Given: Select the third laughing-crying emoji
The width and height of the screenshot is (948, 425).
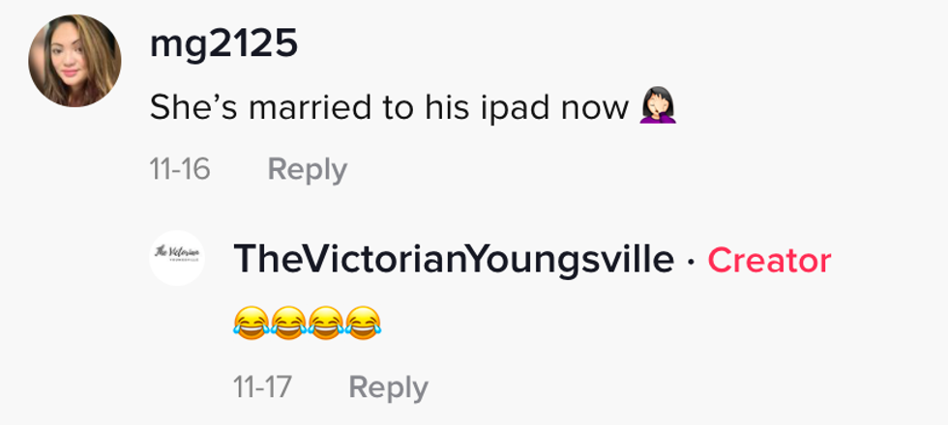Looking at the screenshot, I should (x=326, y=323).
